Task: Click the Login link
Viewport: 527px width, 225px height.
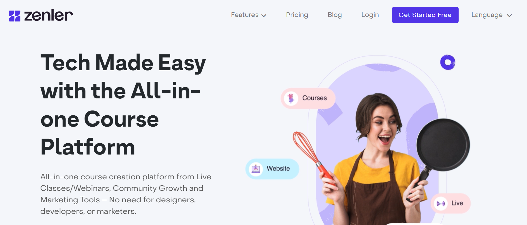Action: 370,15
